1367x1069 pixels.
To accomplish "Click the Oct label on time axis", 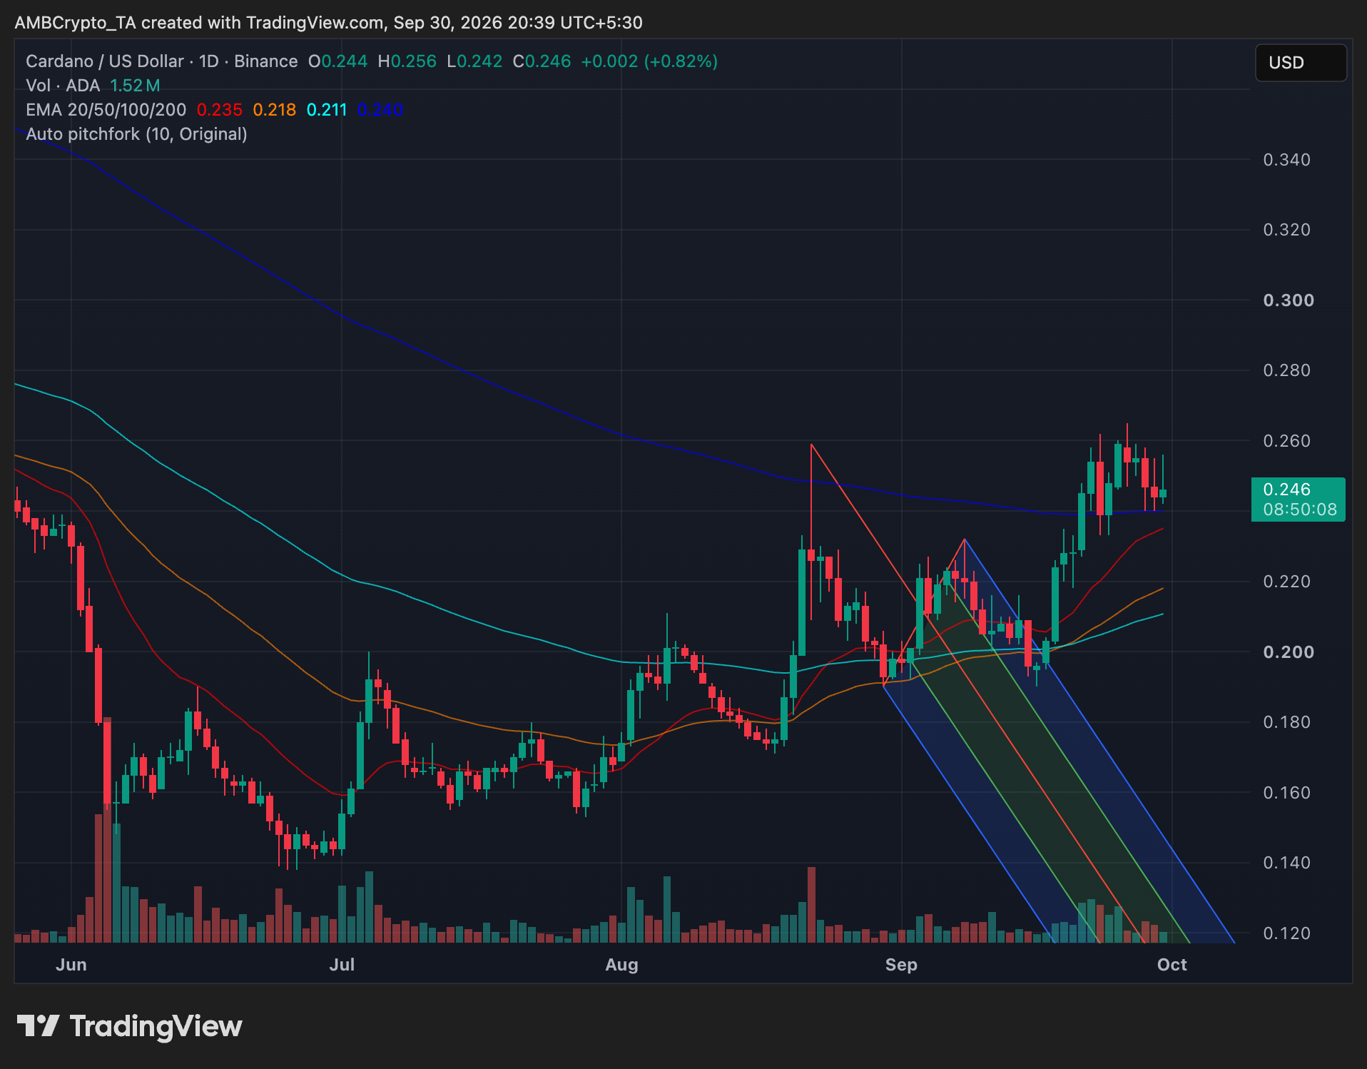I will [x=1172, y=965].
